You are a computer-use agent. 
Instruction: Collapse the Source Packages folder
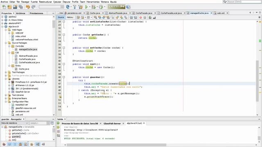[6, 43]
